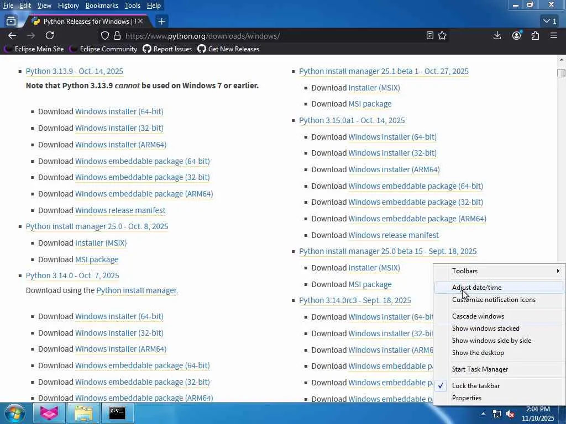
Task: Download Windows installer (ARM64) for Python 3.15.0a1
Action: (394, 169)
